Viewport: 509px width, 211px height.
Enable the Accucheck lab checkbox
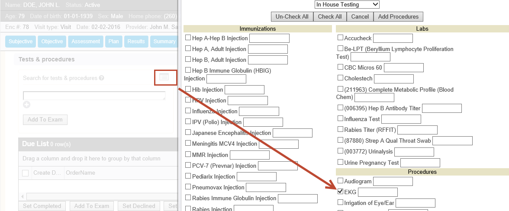(x=340, y=38)
